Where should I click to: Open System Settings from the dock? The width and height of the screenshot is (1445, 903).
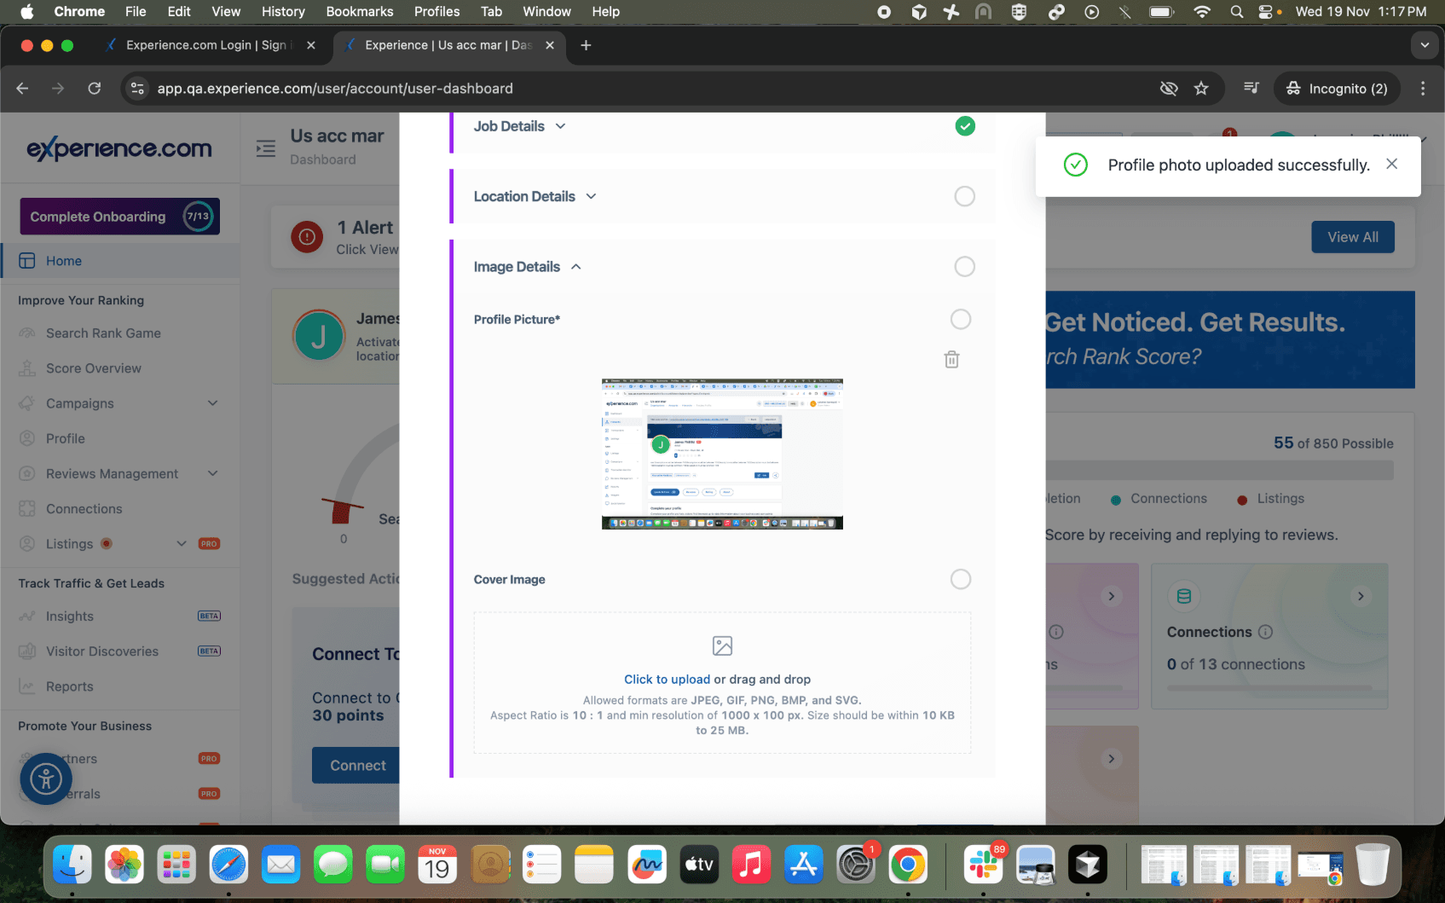tap(856, 865)
